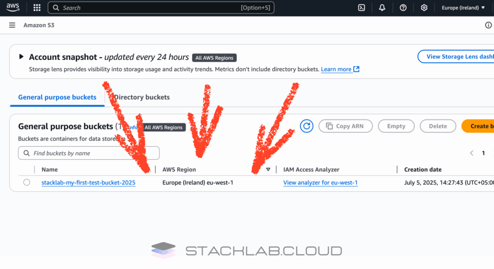Expand the Account snapshot section
The width and height of the screenshot is (494, 269).
21,57
